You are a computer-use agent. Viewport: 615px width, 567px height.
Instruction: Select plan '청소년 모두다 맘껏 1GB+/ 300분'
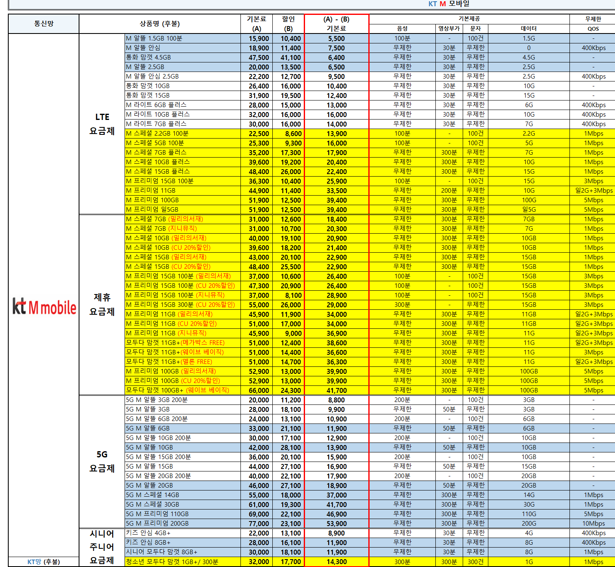point(183,562)
